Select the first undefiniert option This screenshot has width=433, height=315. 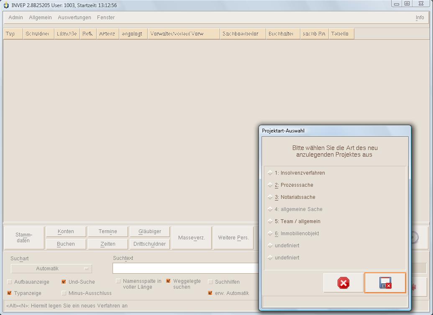coord(284,246)
